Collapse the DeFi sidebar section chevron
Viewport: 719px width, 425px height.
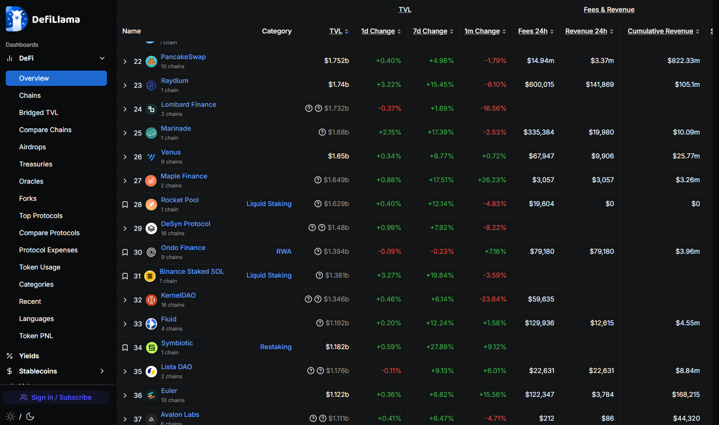tap(102, 58)
